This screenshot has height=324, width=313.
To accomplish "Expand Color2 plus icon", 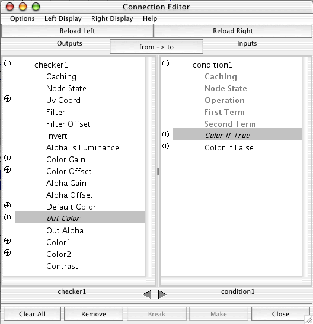I will pos(8,252).
